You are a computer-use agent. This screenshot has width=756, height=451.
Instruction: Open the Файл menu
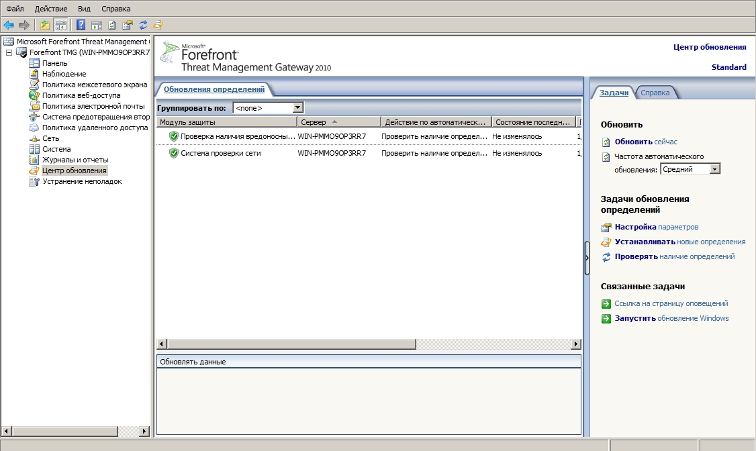pos(15,9)
